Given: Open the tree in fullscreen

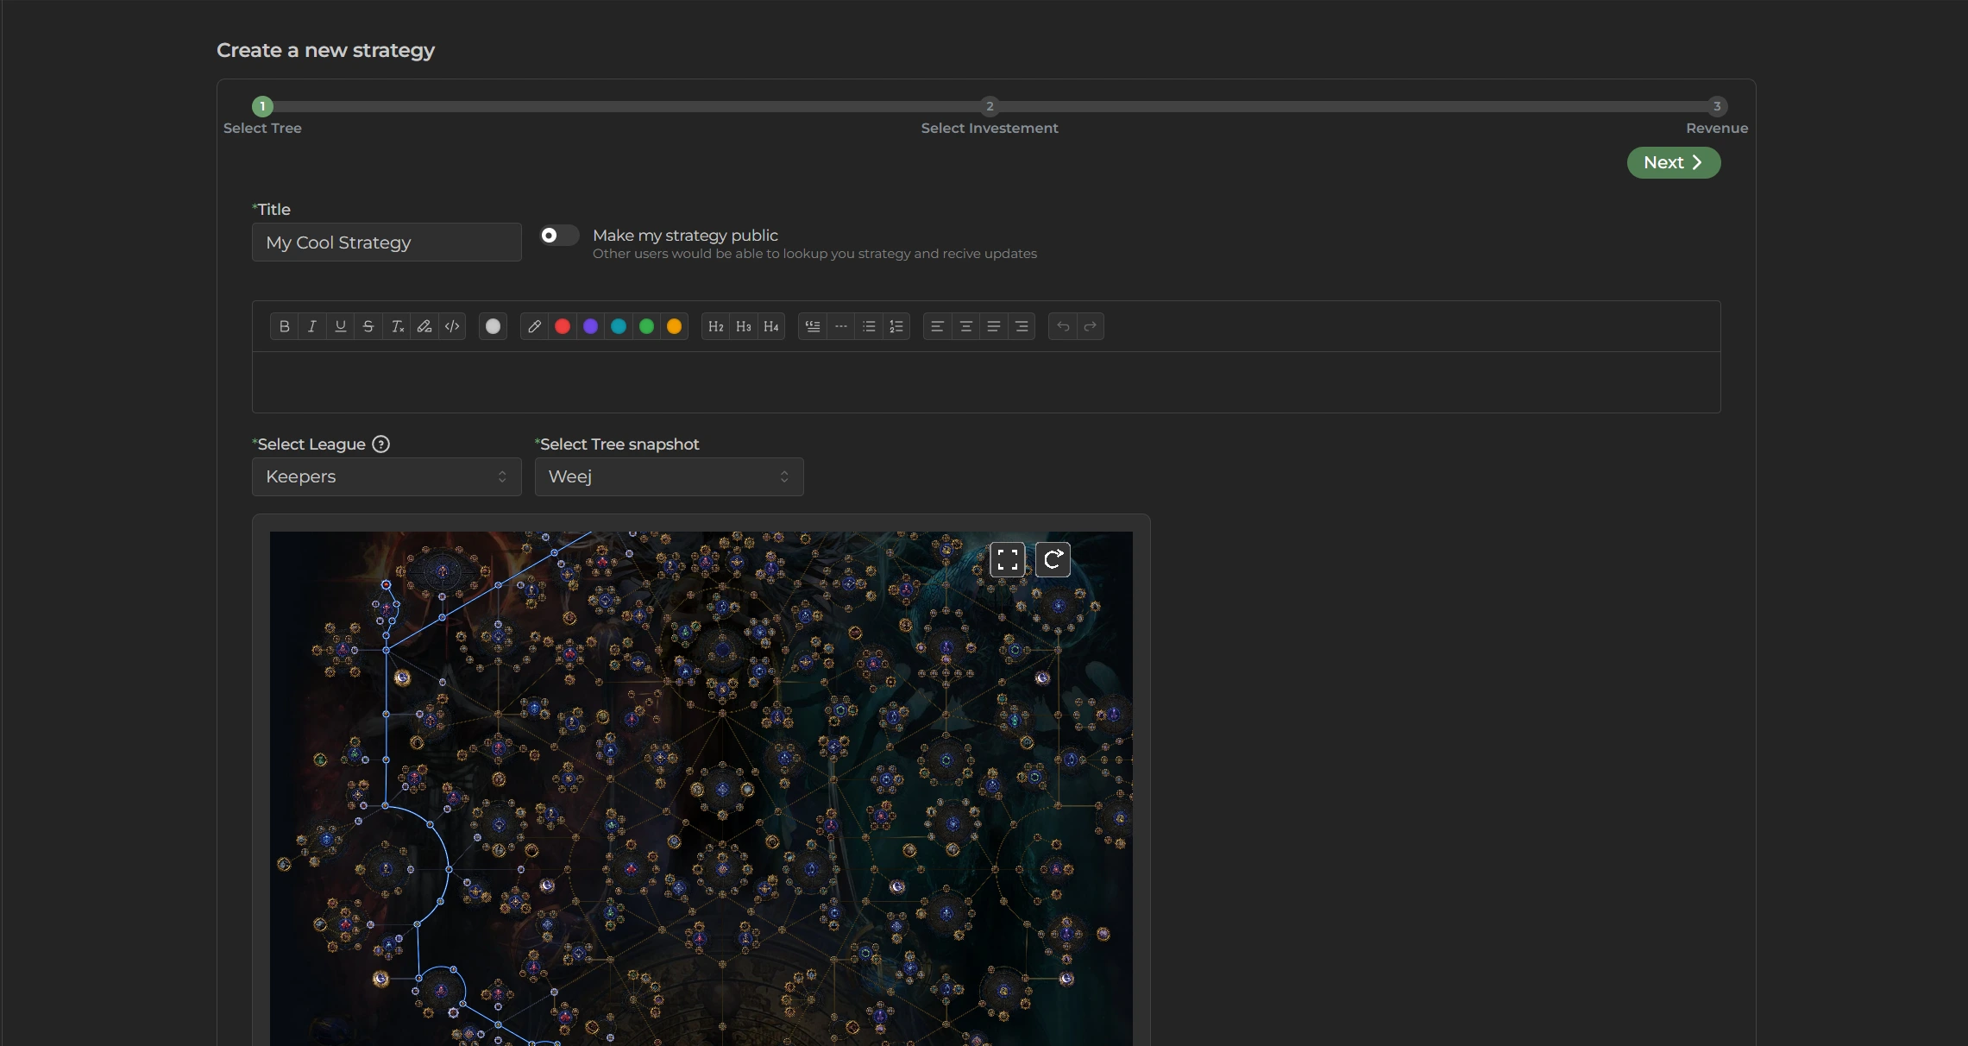Looking at the screenshot, I should coord(1007,559).
